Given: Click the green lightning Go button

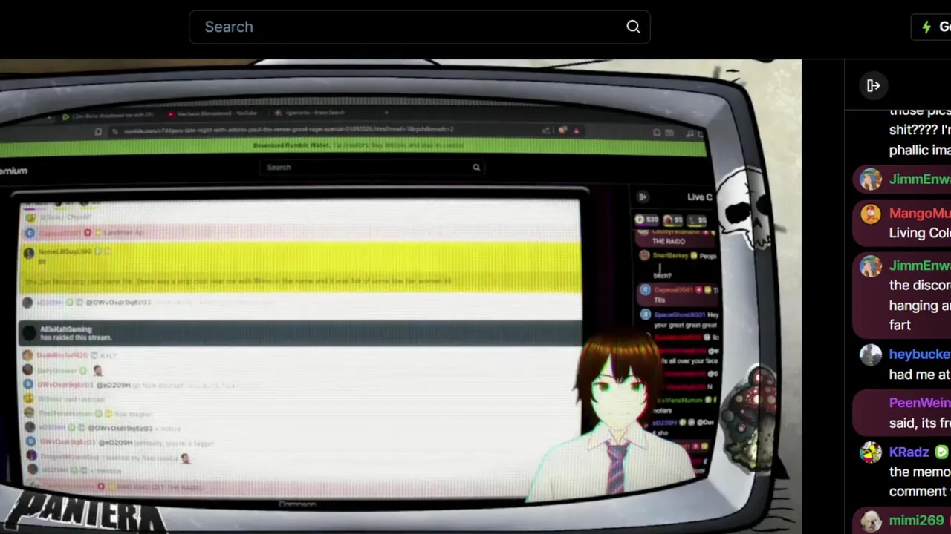Looking at the screenshot, I should pyautogui.click(x=932, y=27).
